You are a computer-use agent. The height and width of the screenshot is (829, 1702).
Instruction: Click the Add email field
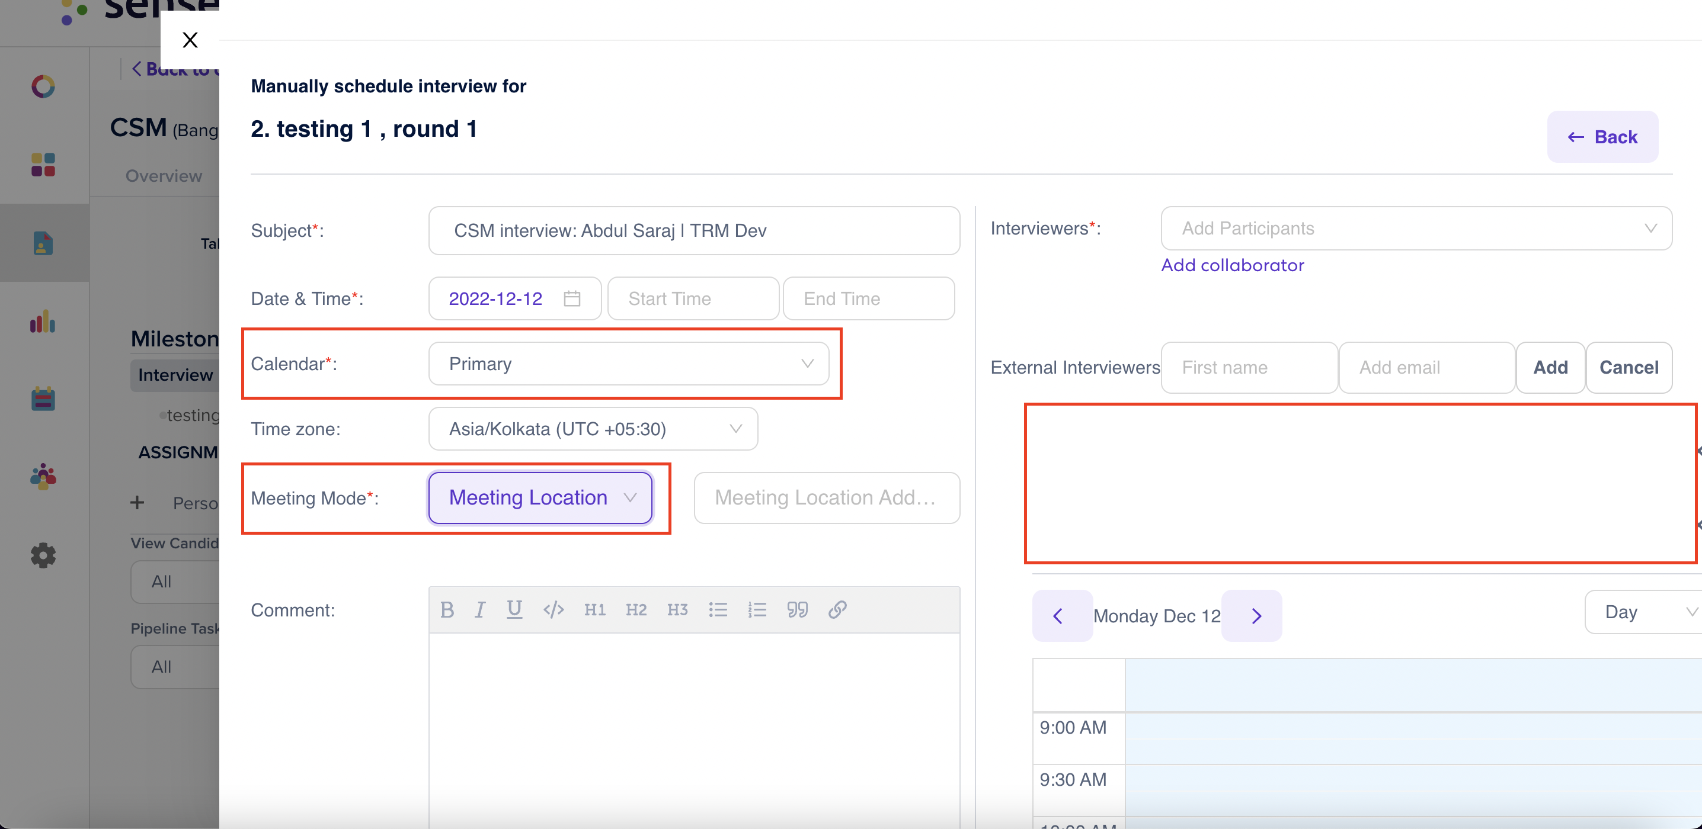[x=1427, y=368]
